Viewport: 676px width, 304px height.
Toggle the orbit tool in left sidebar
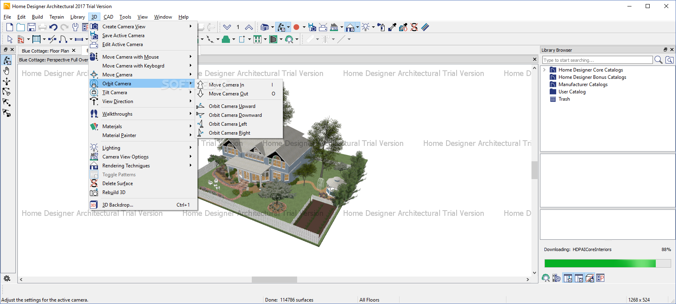(x=6, y=60)
